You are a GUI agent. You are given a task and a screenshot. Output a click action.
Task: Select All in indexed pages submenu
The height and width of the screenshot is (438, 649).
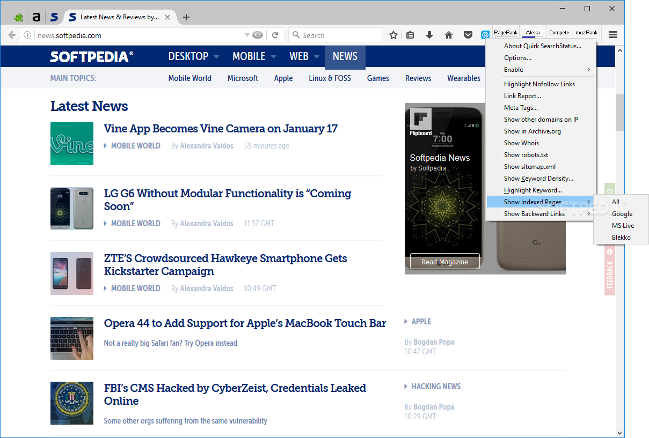(621, 202)
